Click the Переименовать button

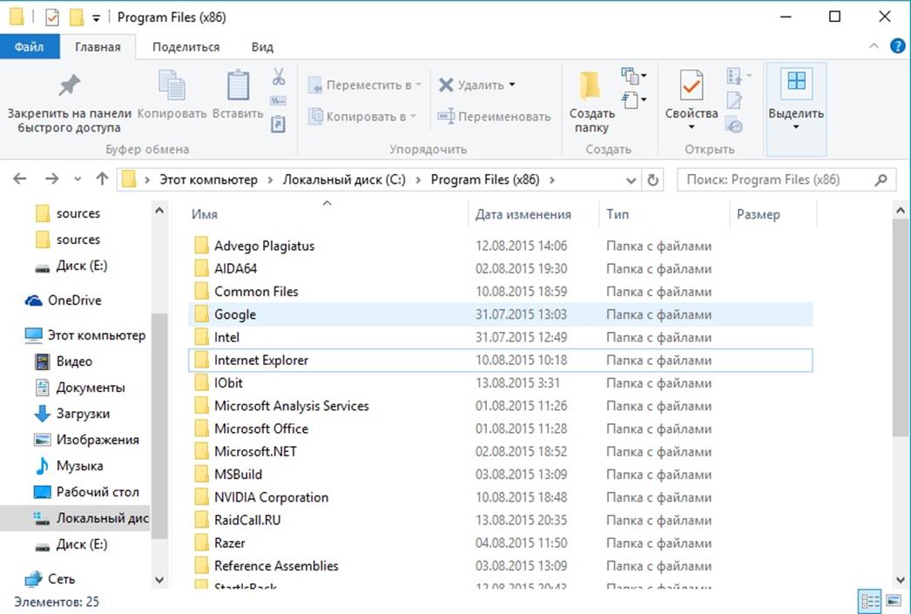click(x=494, y=116)
